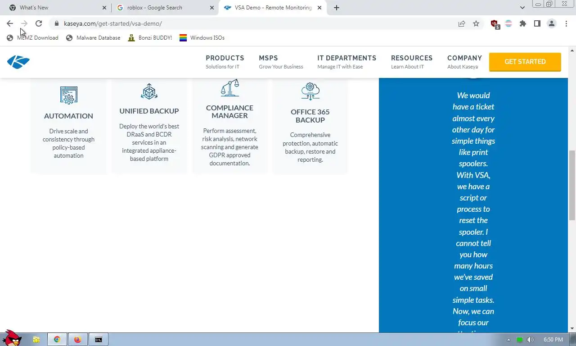Switch to the What's New tab
Screen dimensions: 576x346
pyautogui.click(x=56, y=8)
